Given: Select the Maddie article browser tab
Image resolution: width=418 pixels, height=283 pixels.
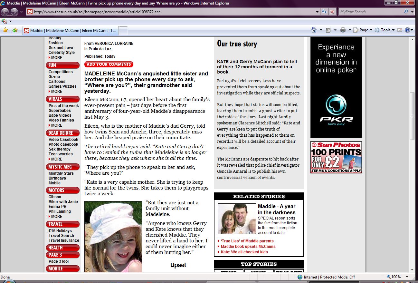Looking at the screenshot, I should coord(71,31).
